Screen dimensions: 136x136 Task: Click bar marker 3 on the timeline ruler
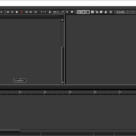21,92
